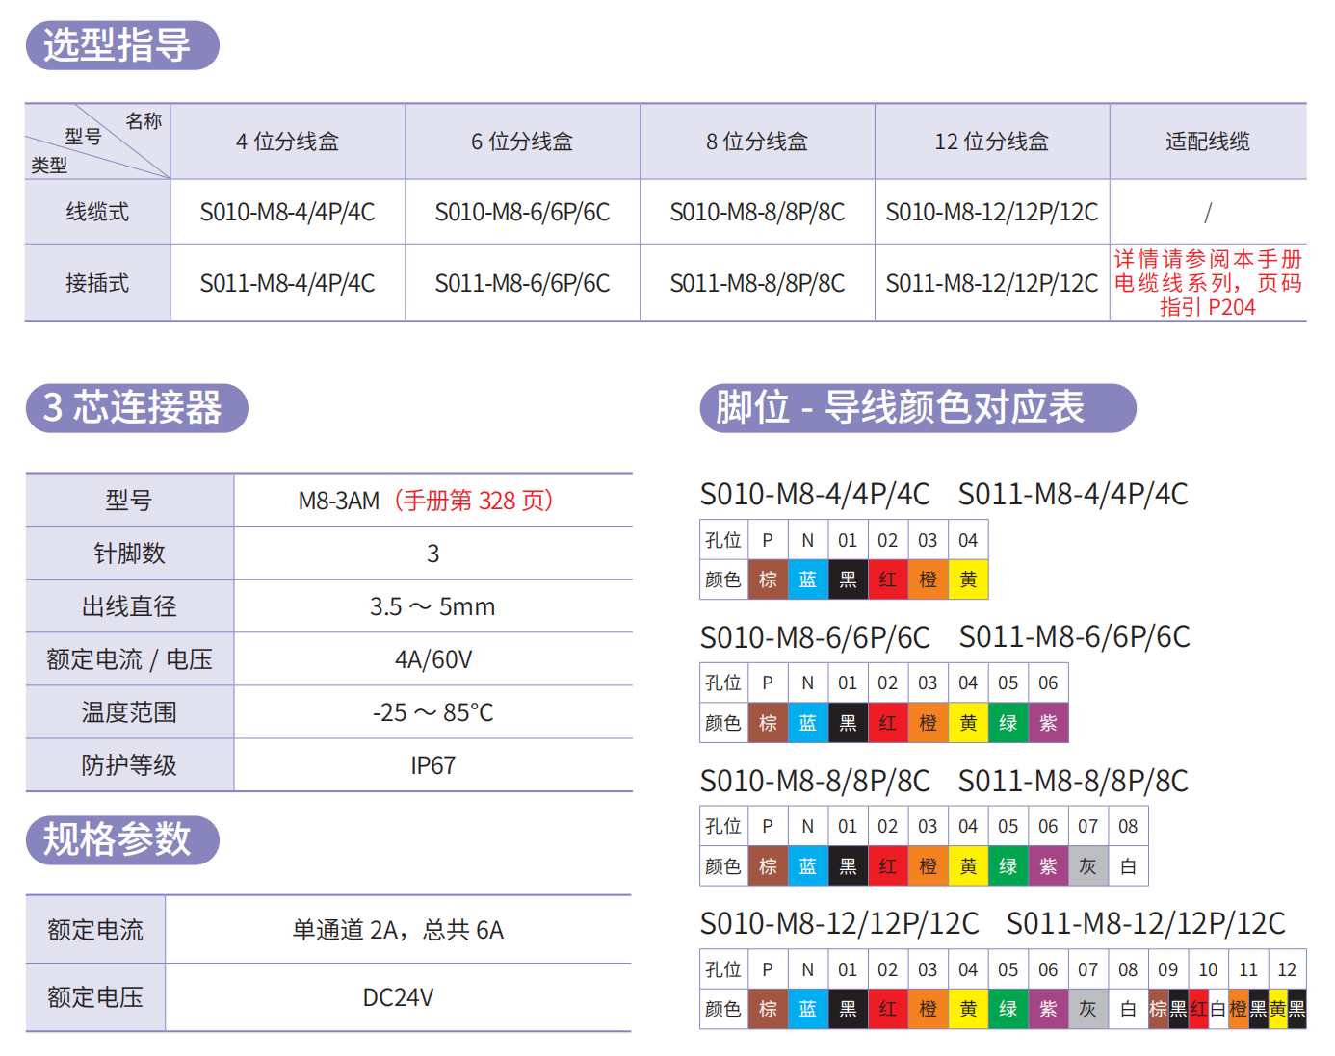1335x1056 pixels.
Task: Click hole 06 in the 6/6P/6C color table
Action: pos(1048,683)
